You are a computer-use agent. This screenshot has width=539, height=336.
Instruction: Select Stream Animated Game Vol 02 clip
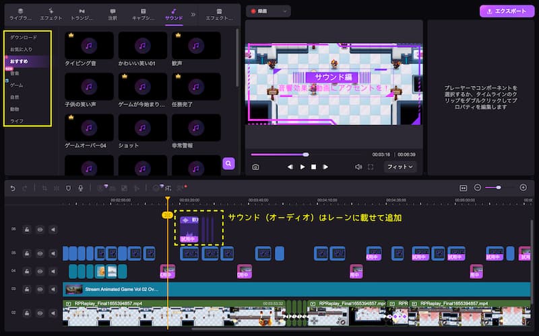click(296, 290)
